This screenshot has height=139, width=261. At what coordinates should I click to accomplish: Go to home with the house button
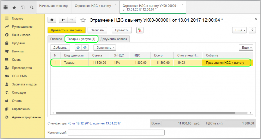52,20
